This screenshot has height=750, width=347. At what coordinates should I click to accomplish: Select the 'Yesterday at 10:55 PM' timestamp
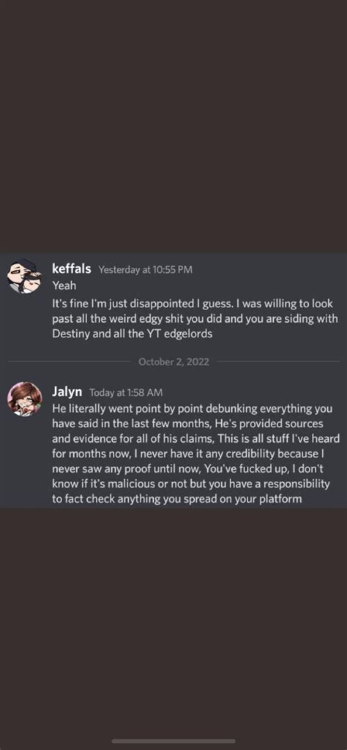point(145,270)
